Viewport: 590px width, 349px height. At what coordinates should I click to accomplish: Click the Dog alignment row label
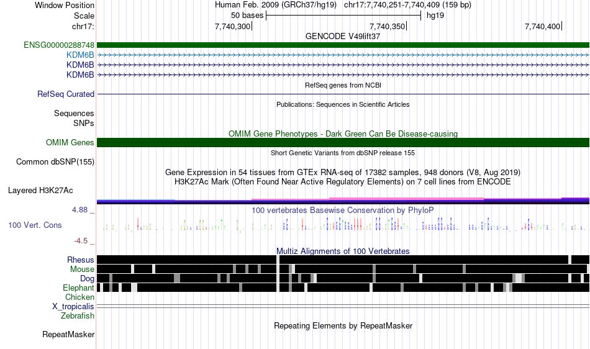tap(88, 279)
